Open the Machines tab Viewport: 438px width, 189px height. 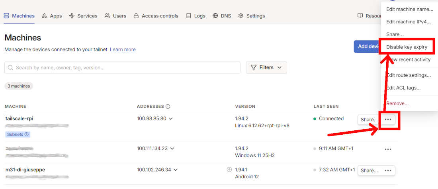coord(19,16)
